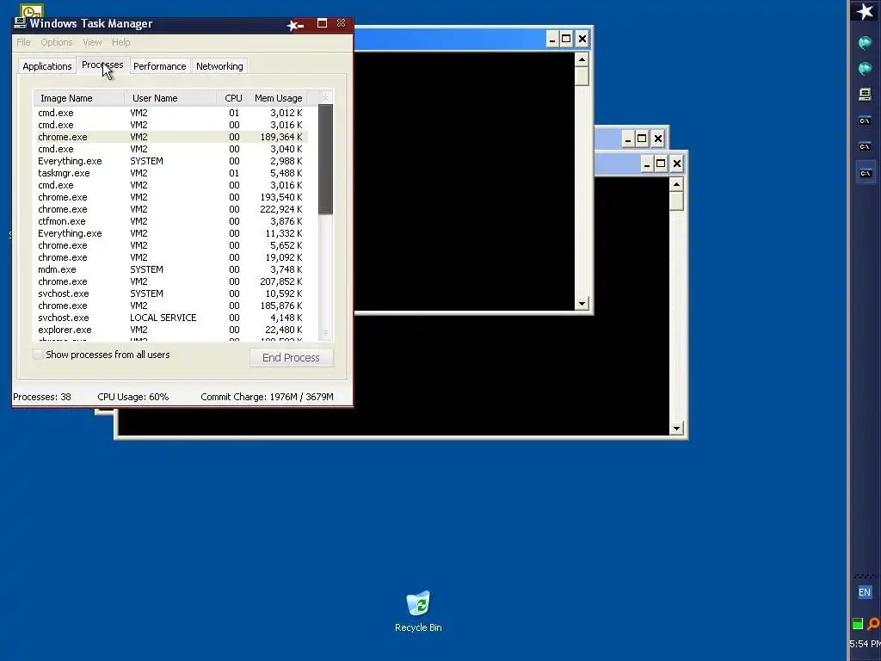Maximize the widest console window

(x=661, y=164)
